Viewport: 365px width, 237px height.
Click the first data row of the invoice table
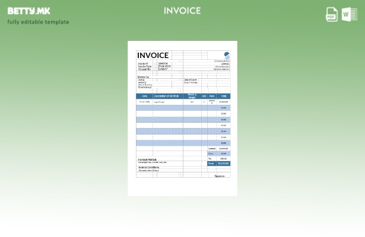(x=182, y=102)
